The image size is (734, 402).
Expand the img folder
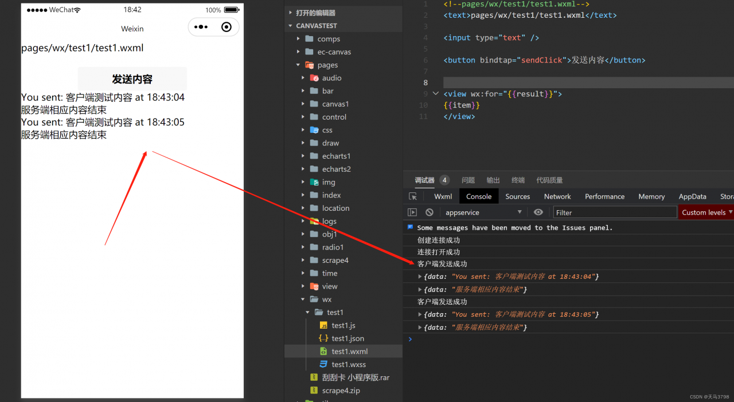click(x=343, y=182)
